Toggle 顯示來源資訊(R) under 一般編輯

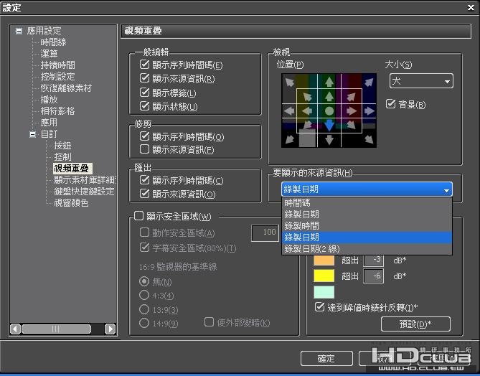144,78
